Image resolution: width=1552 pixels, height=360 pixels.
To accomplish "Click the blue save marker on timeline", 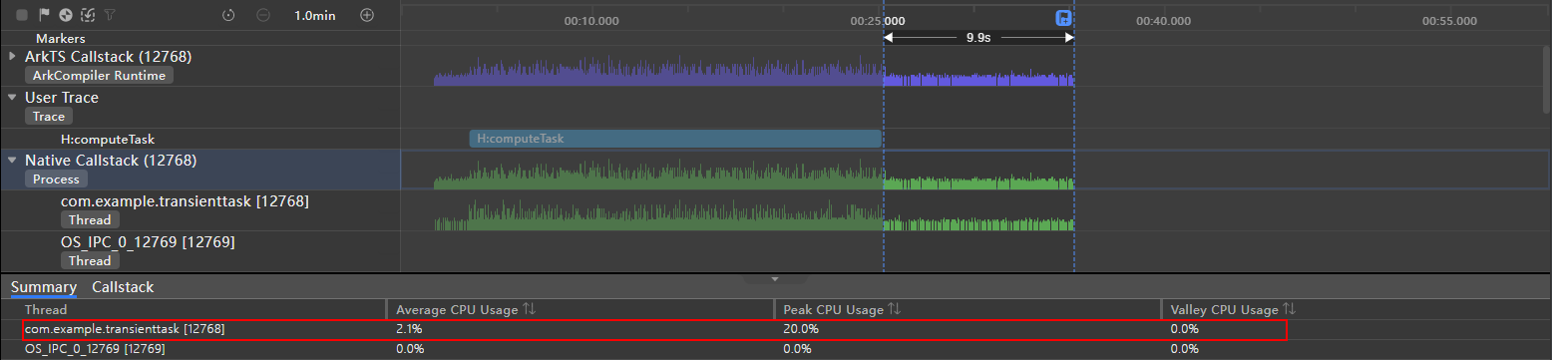I will click(x=1064, y=18).
